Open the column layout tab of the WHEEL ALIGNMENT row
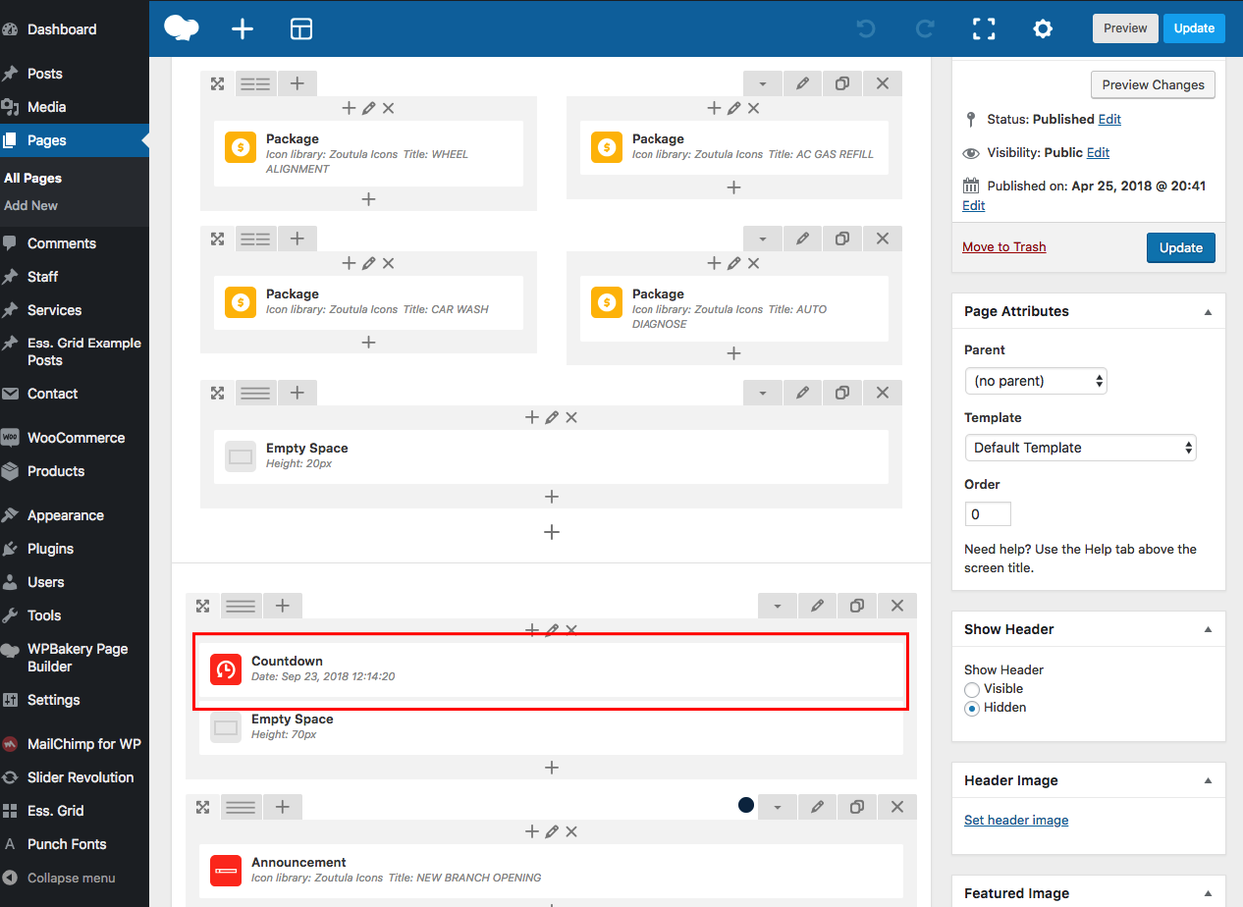This screenshot has height=907, width=1243. [x=255, y=83]
